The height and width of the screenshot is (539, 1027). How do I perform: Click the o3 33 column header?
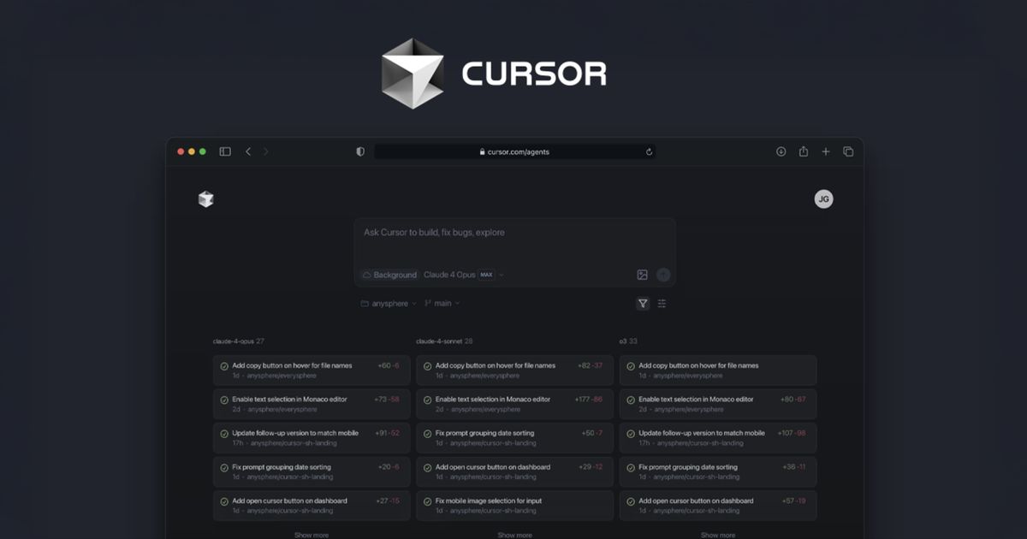tap(628, 341)
